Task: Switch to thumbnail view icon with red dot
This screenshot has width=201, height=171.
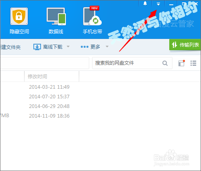Action: point(182,63)
